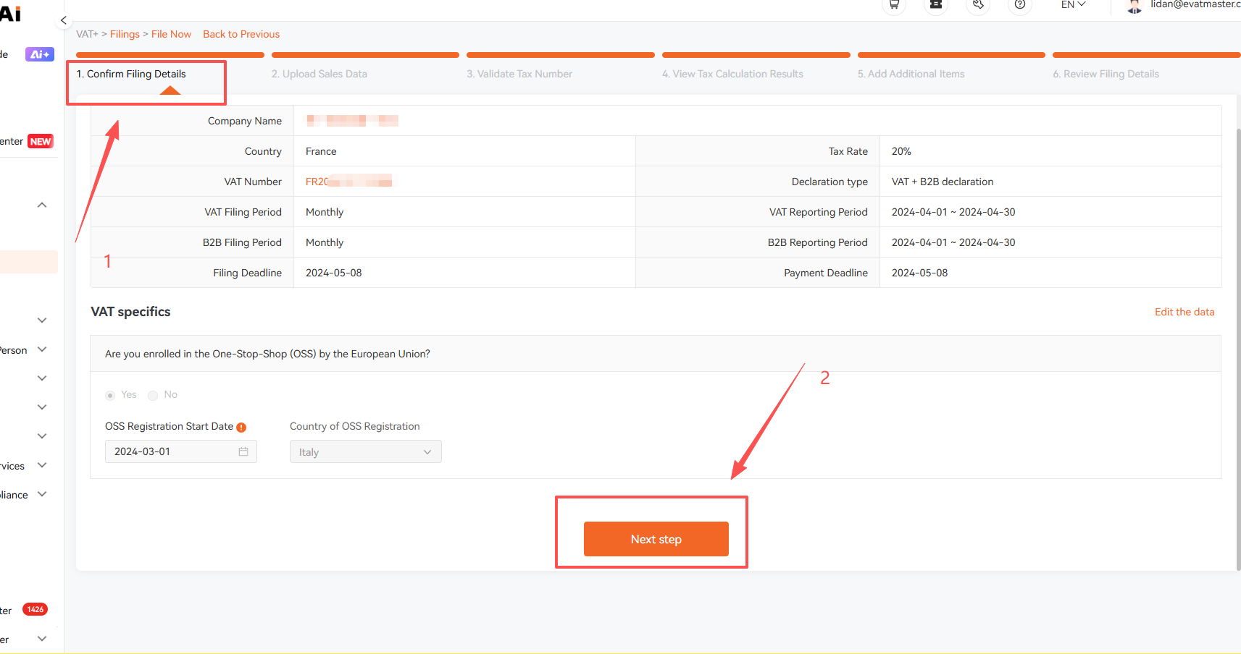The height and width of the screenshot is (654, 1241).
Task: Click Filing Deadline 2024-05-08 value
Action: (x=334, y=273)
